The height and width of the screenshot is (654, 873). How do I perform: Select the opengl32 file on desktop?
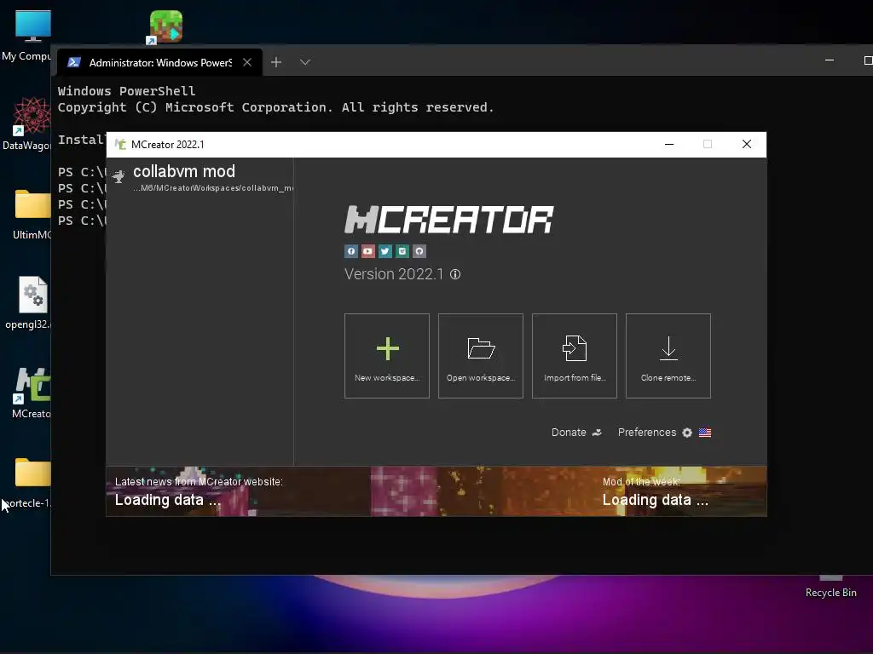tap(29, 303)
